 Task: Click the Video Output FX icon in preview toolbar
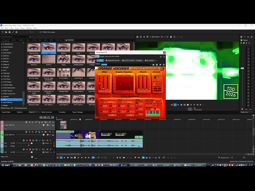(x=144, y=37)
